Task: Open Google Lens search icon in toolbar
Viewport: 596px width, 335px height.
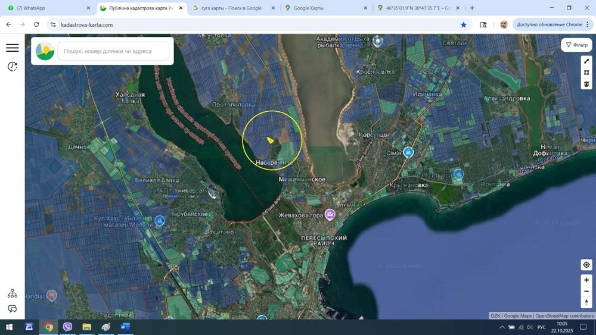Action: [x=483, y=24]
